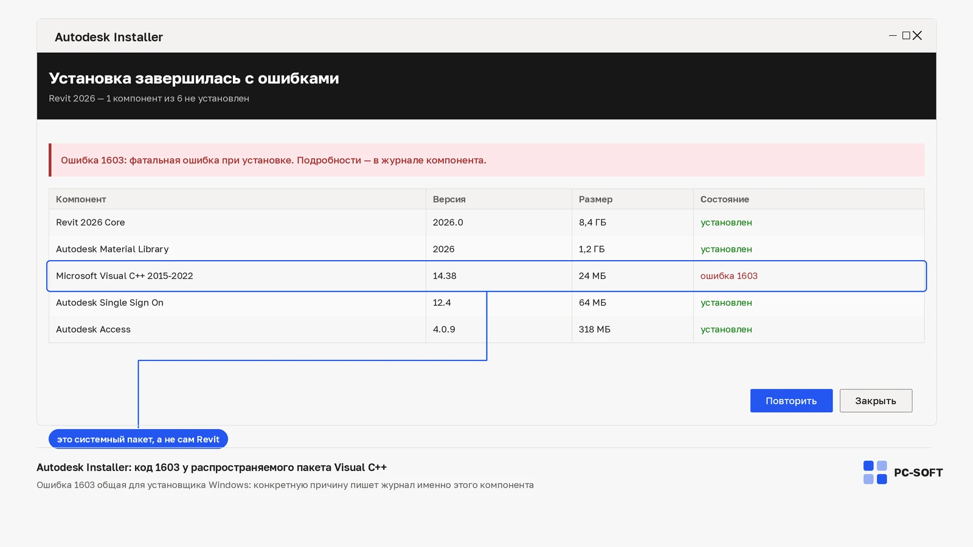Select the Autodesk Access component
The image size is (973, 547).
[93, 329]
